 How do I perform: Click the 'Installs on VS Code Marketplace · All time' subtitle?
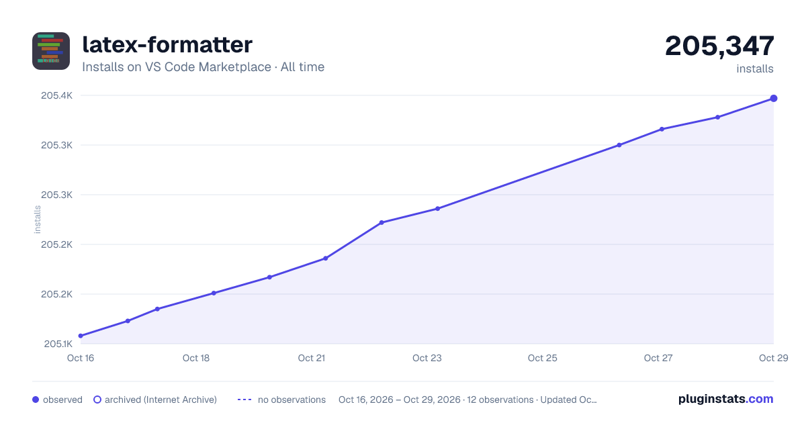point(203,67)
